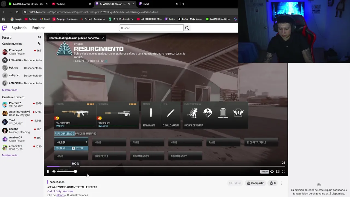Screen dimensions: 350x197
Task: Open the Call of Duty: Warzone category link
Action: tap(60, 191)
